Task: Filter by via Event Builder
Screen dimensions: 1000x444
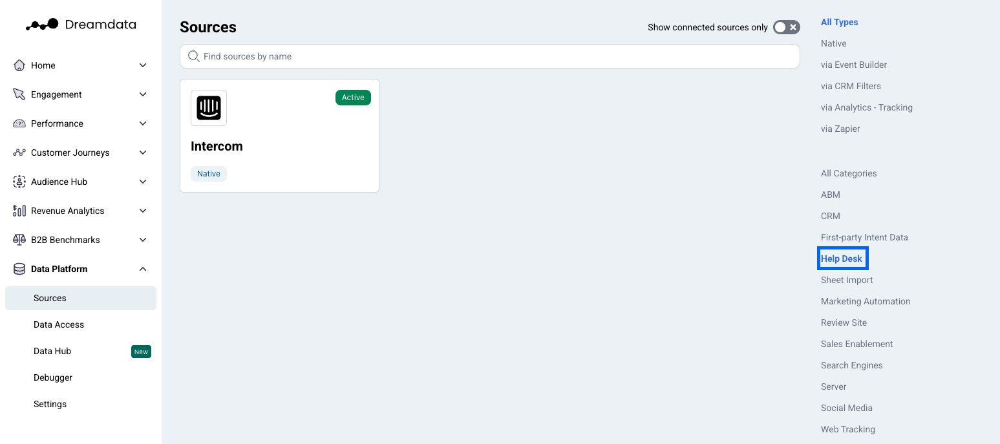Action: [854, 65]
